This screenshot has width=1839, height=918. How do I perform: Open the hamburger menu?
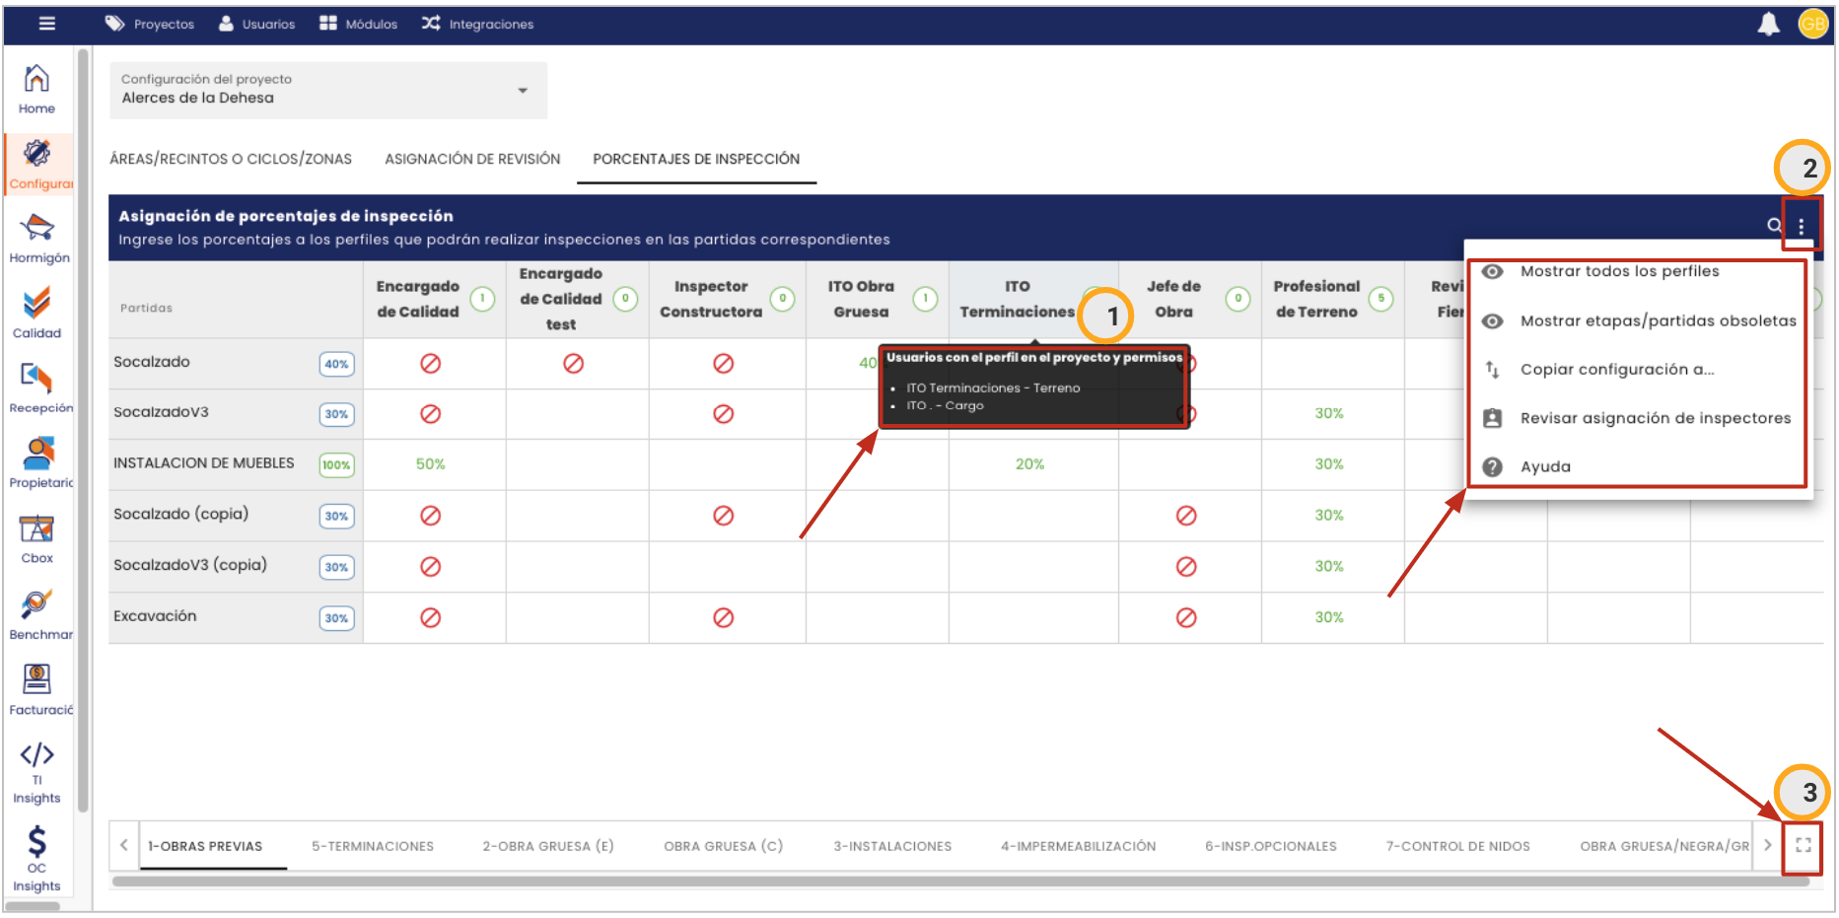tap(46, 24)
